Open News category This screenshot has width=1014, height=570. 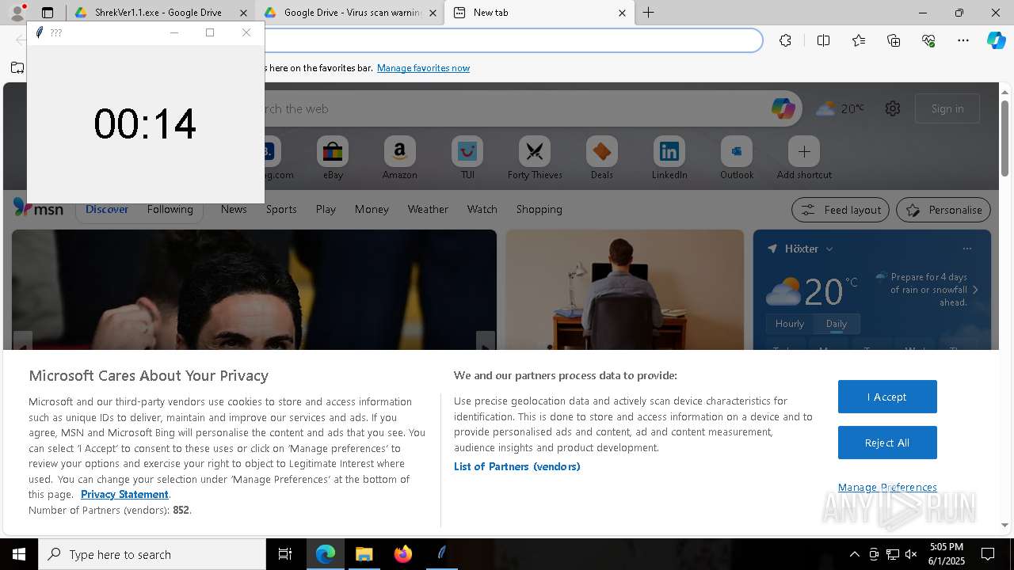tap(234, 209)
